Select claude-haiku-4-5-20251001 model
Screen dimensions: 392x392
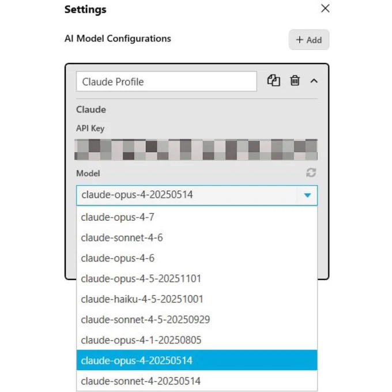(197, 299)
